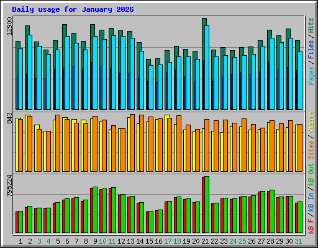Click the 'Sites' legend label
Image resolution: width=318 pixels, height=248 pixels.
click(x=311, y=150)
